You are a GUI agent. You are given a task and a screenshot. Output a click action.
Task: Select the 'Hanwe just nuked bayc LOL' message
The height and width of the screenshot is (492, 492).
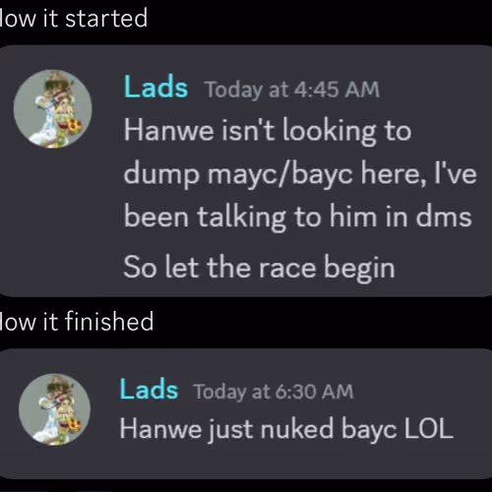(x=286, y=429)
